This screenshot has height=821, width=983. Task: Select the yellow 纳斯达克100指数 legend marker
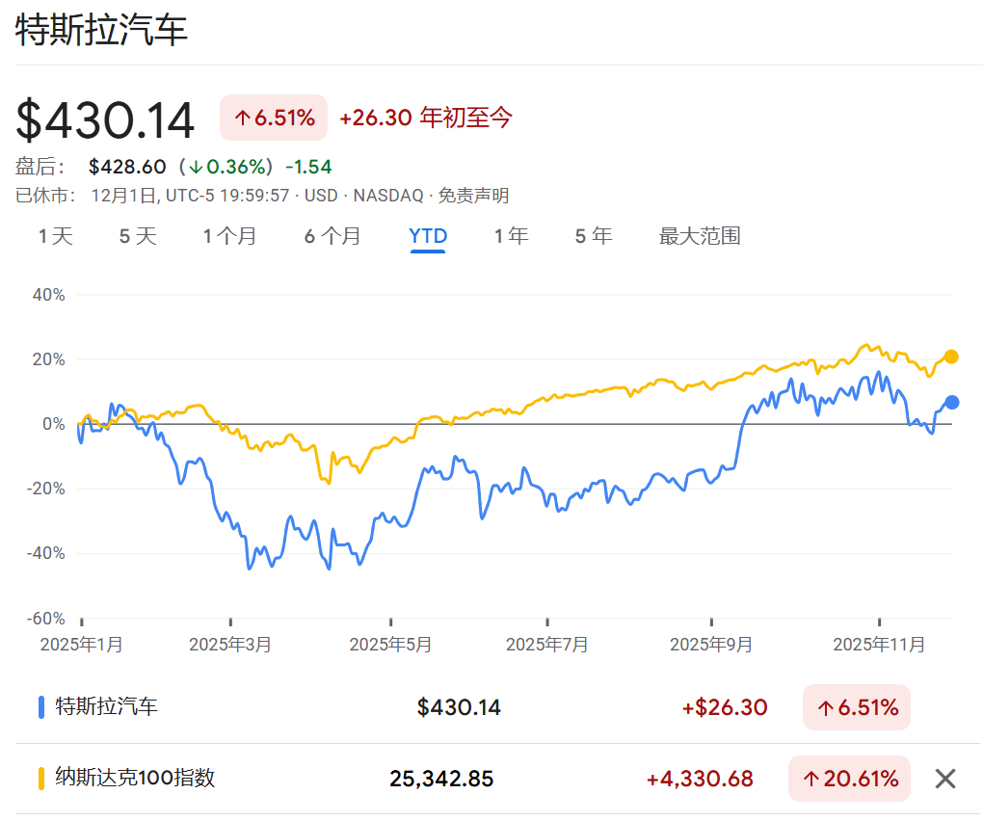40,778
